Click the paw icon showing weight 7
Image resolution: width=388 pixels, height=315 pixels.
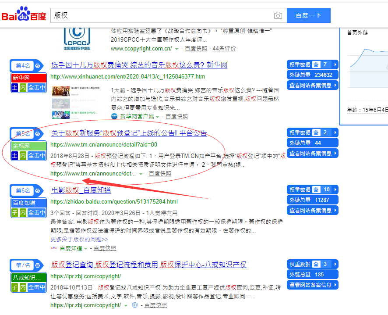tap(316, 64)
